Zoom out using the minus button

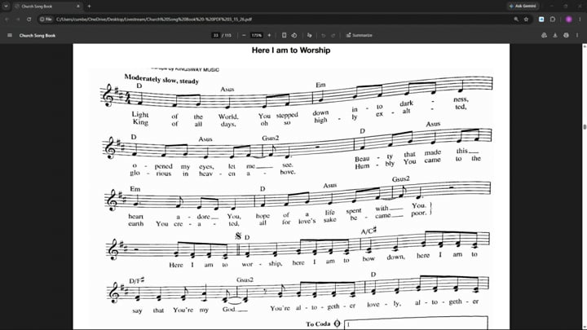(x=244, y=35)
